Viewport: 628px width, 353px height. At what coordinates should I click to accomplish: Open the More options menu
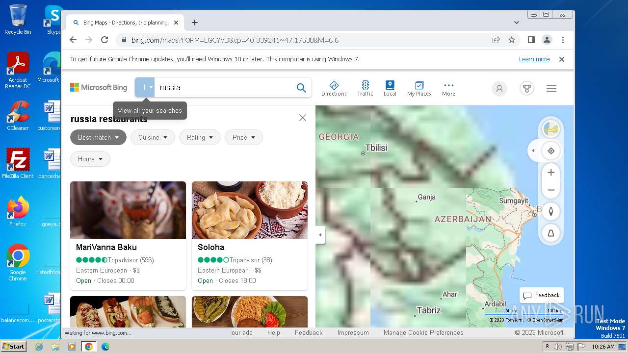(x=448, y=88)
